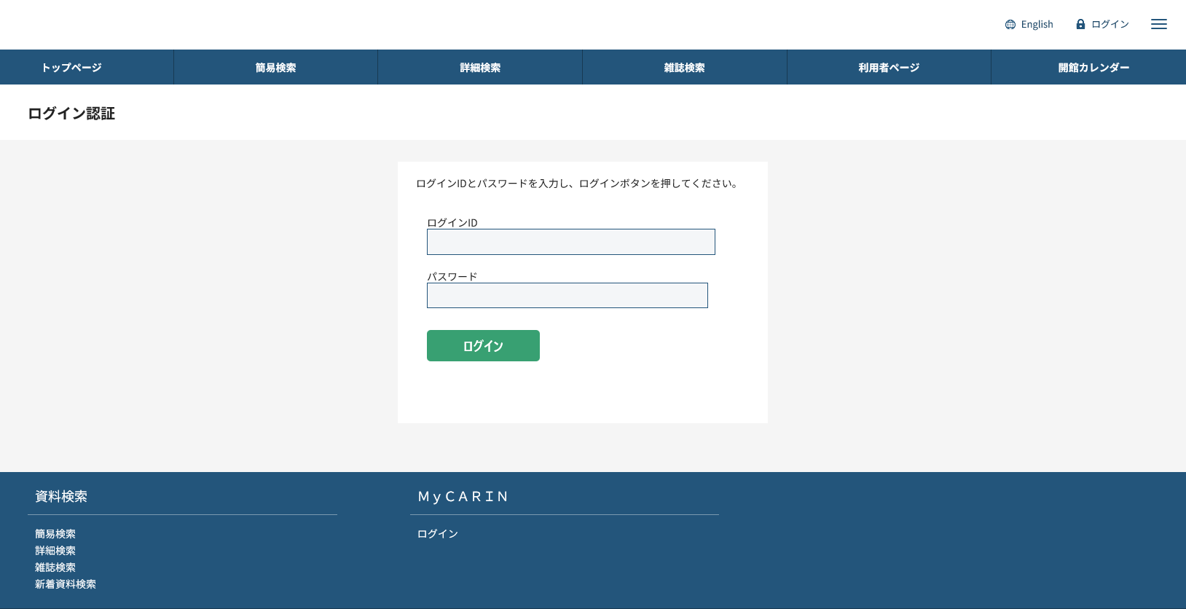Focus the パスワード input field
The height and width of the screenshot is (609, 1186).
(567, 296)
